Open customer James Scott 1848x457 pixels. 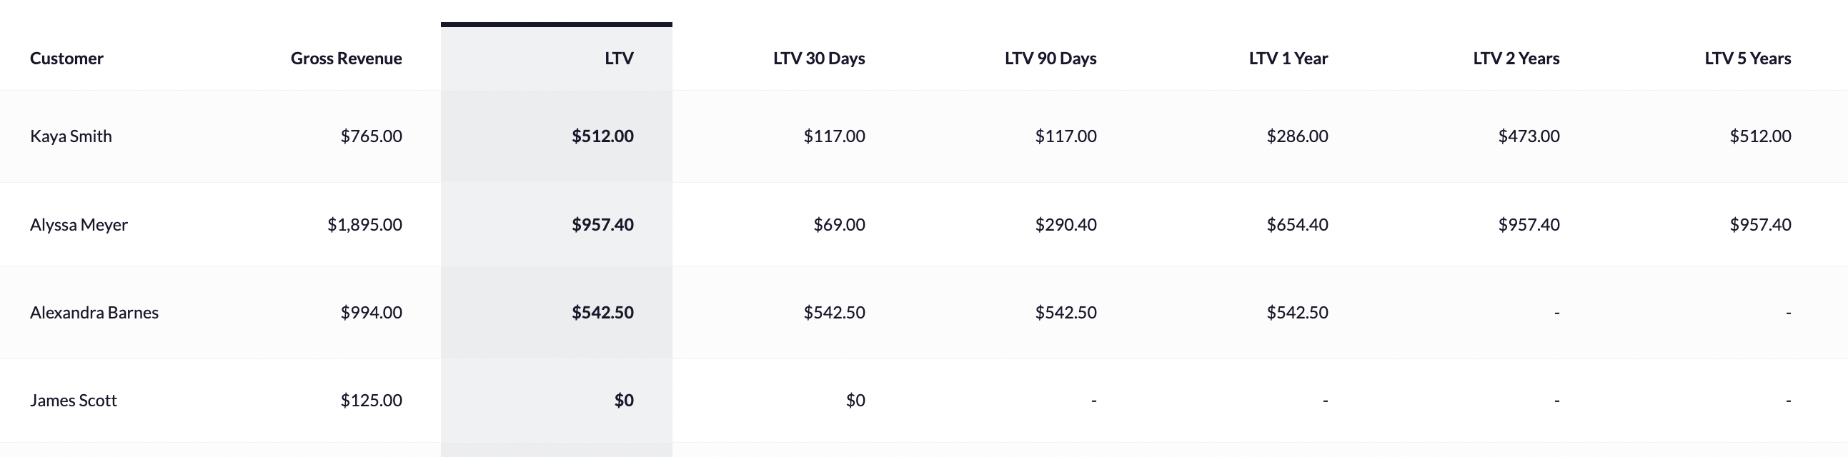pyautogui.click(x=73, y=401)
